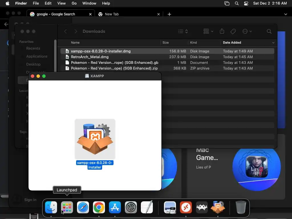Screen dimensions: 292x219
Task: Click the menu bar date and time
Action: tap(270, 3)
